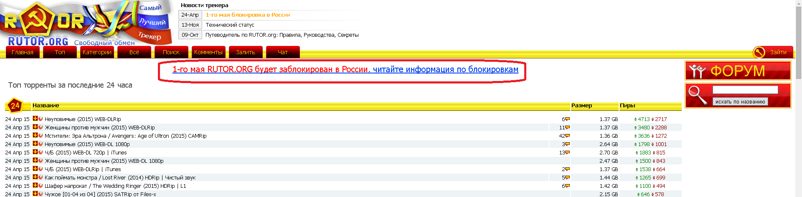Switch to the Категории tab
The image size is (802, 197).
tap(97, 52)
